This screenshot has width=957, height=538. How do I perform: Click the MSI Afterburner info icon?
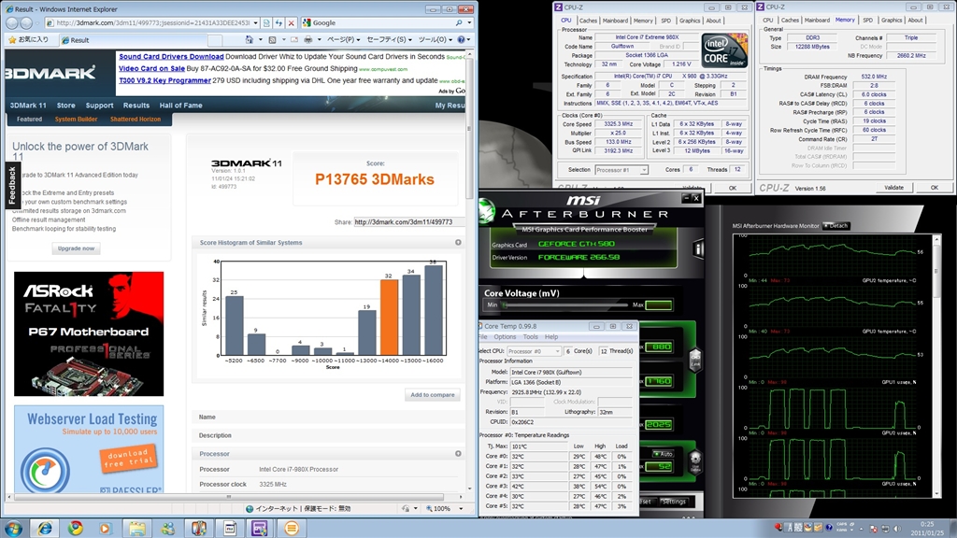[x=699, y=248]
